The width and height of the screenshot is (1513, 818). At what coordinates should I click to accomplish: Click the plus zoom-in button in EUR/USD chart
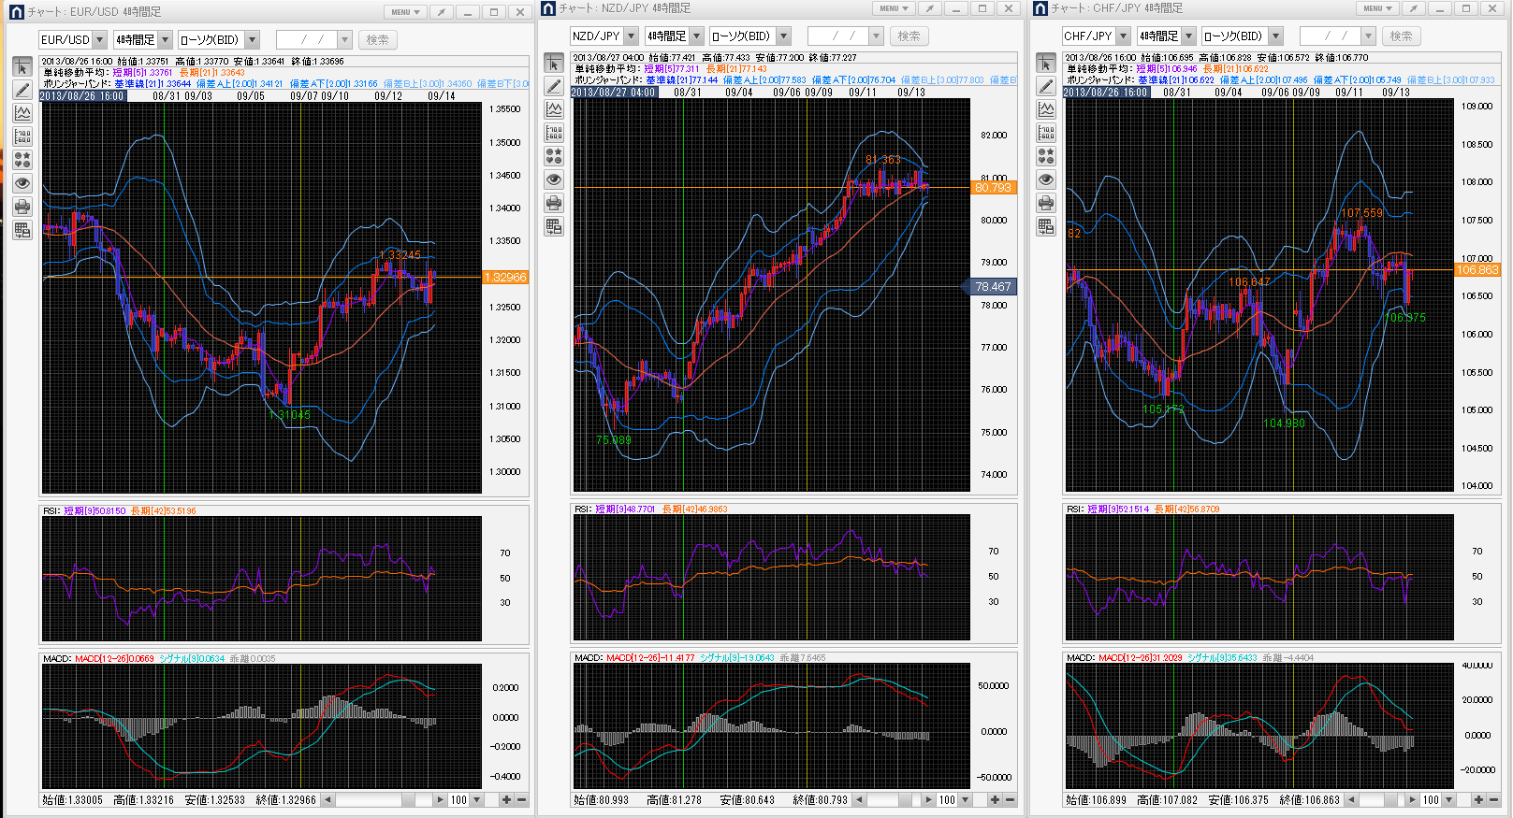pyautogui.click(x=506, y=800)
